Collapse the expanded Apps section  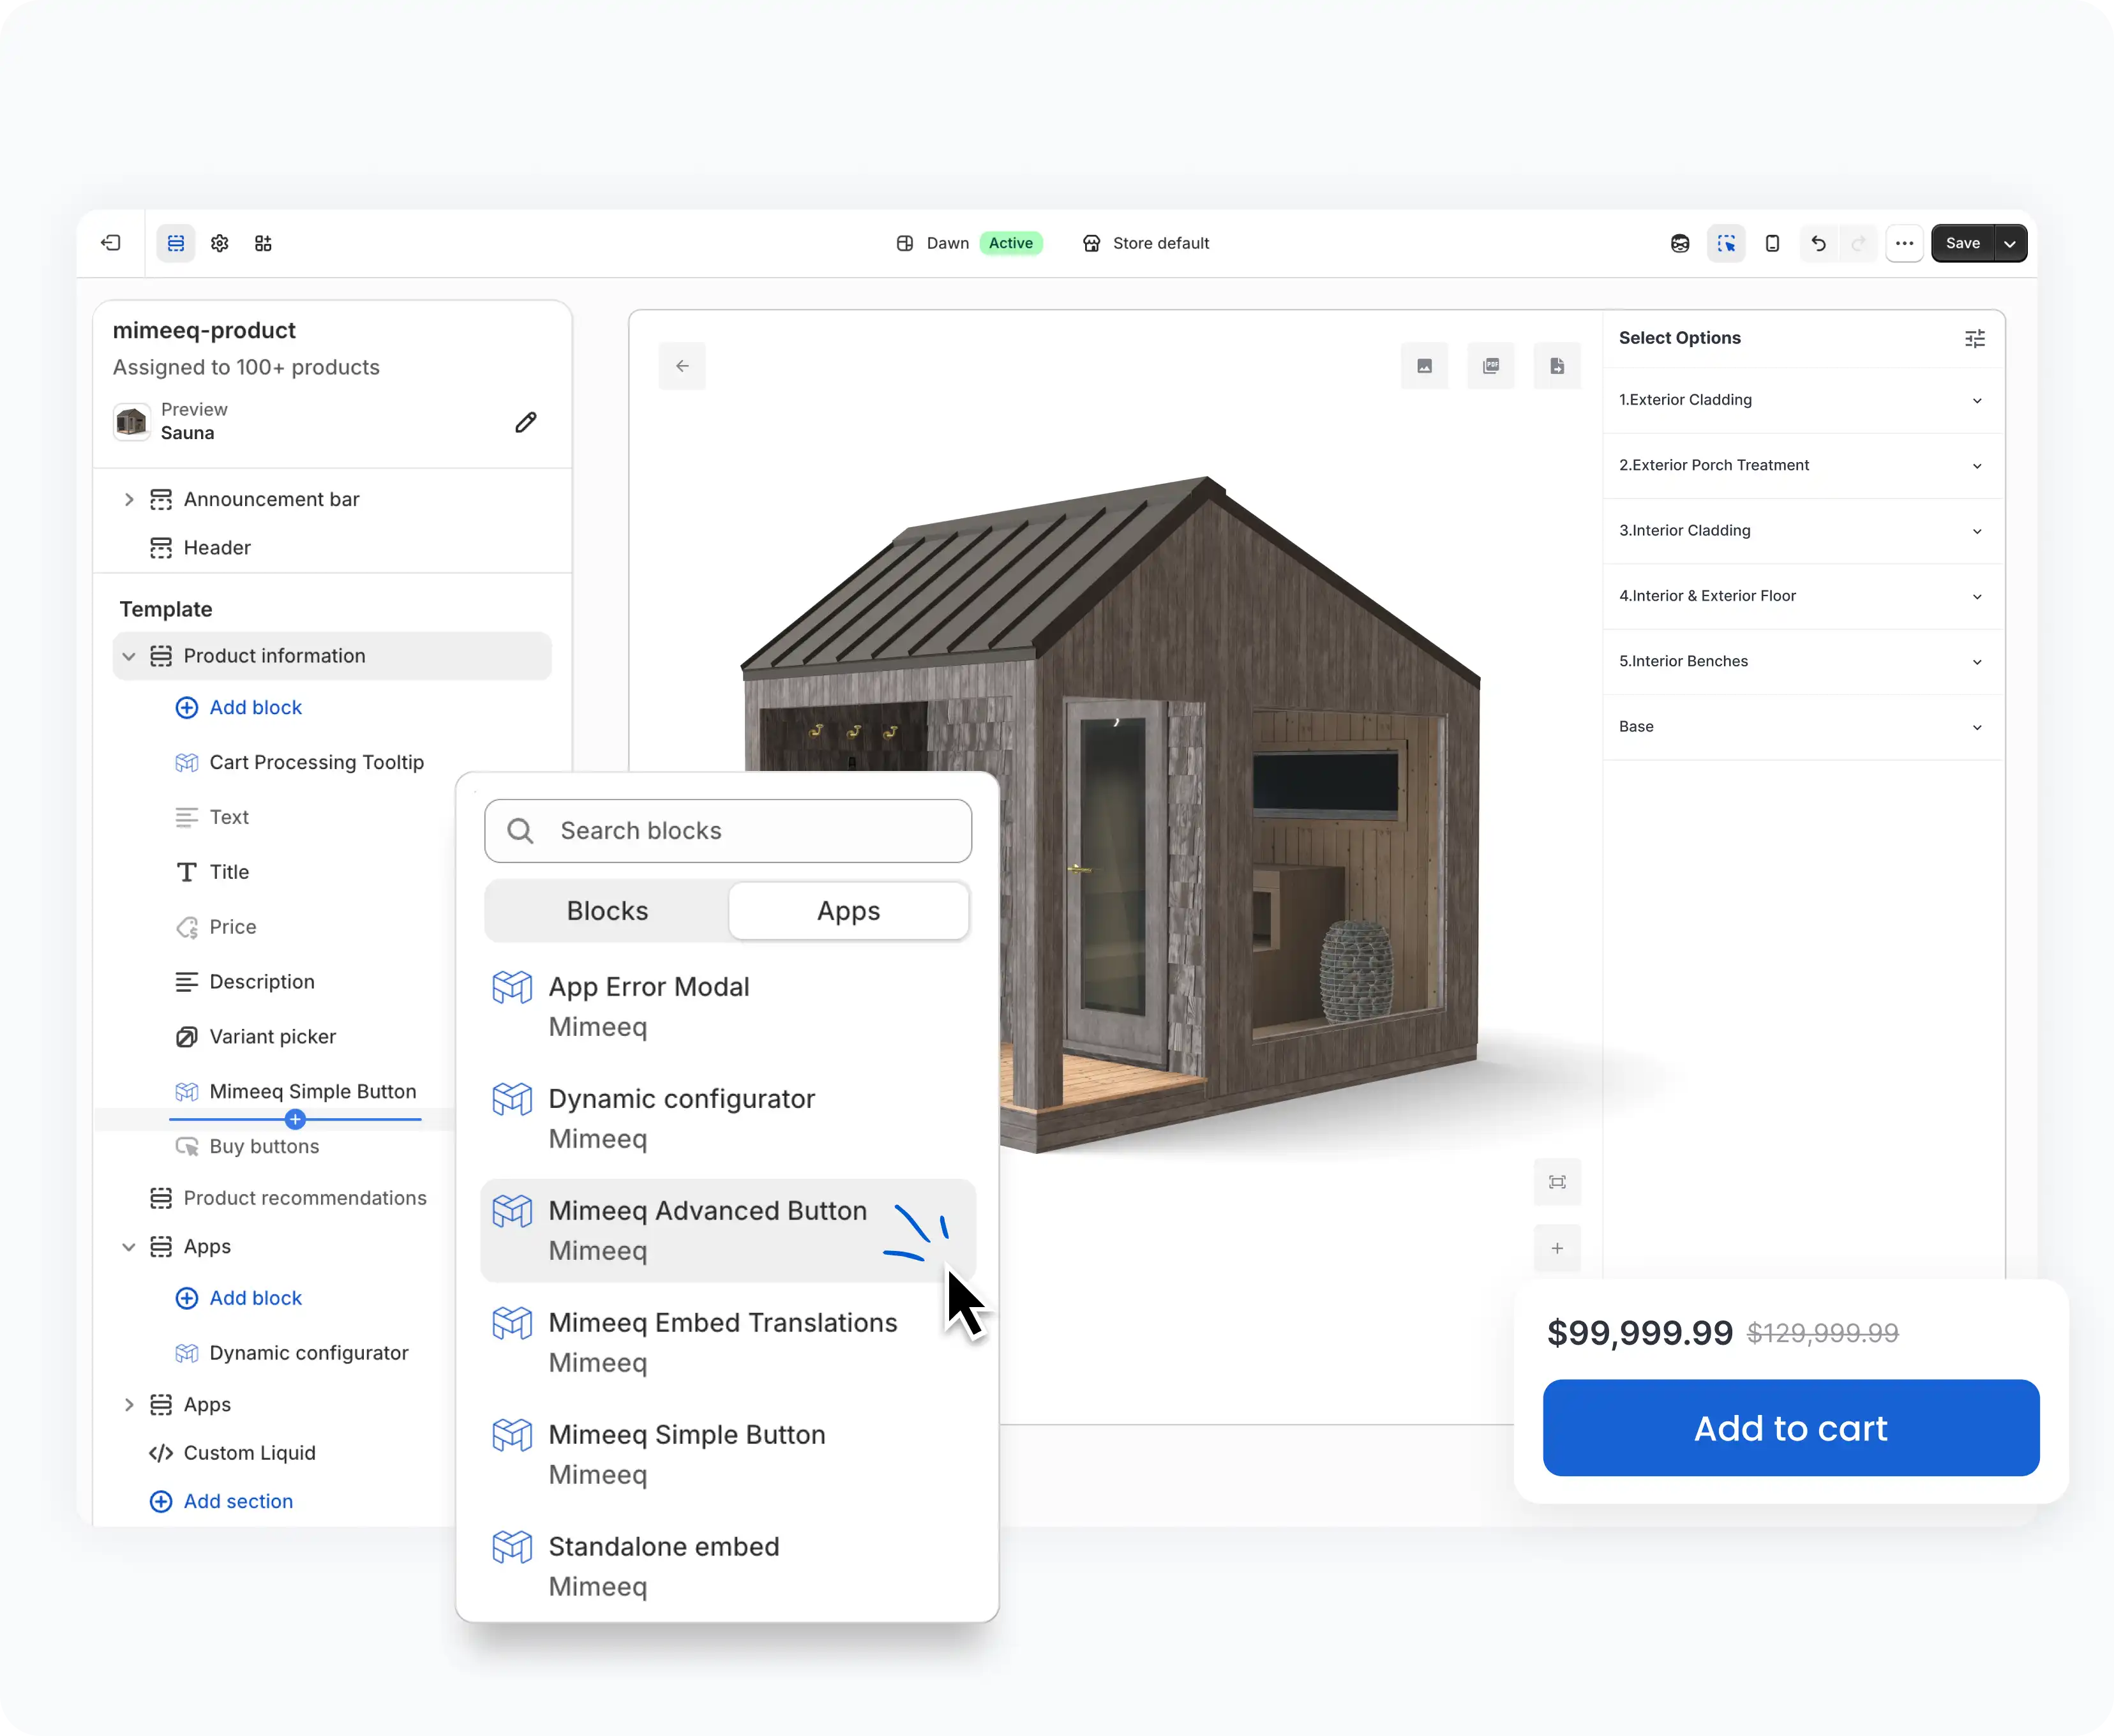[129, 1247]
